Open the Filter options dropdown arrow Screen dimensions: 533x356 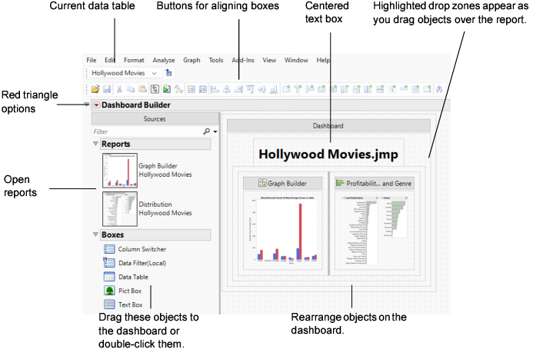tap(215, 131)
